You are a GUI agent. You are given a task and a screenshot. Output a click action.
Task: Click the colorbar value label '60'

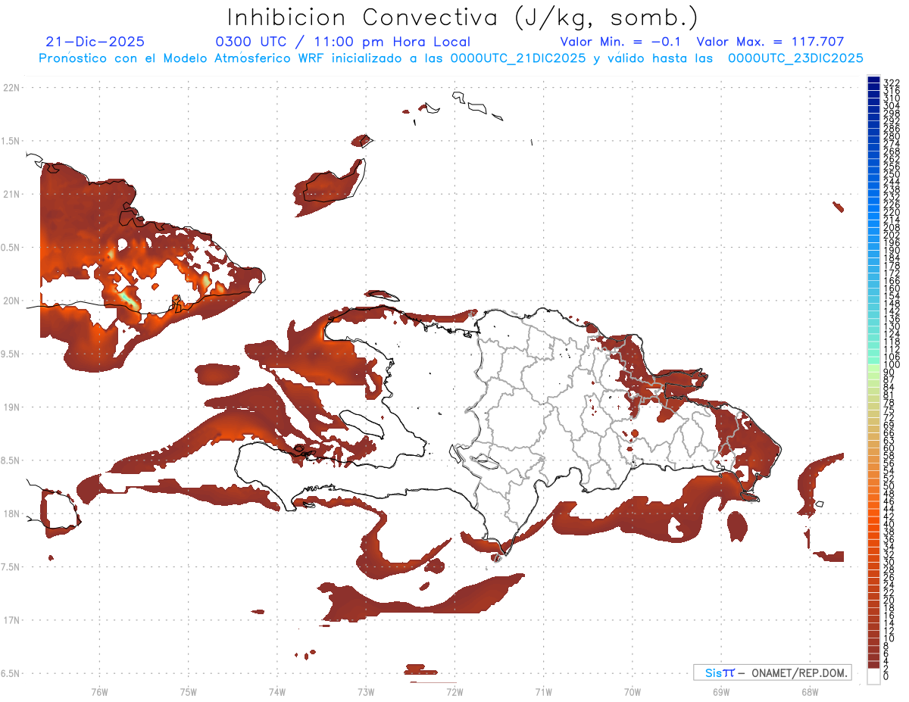[889, 448]
